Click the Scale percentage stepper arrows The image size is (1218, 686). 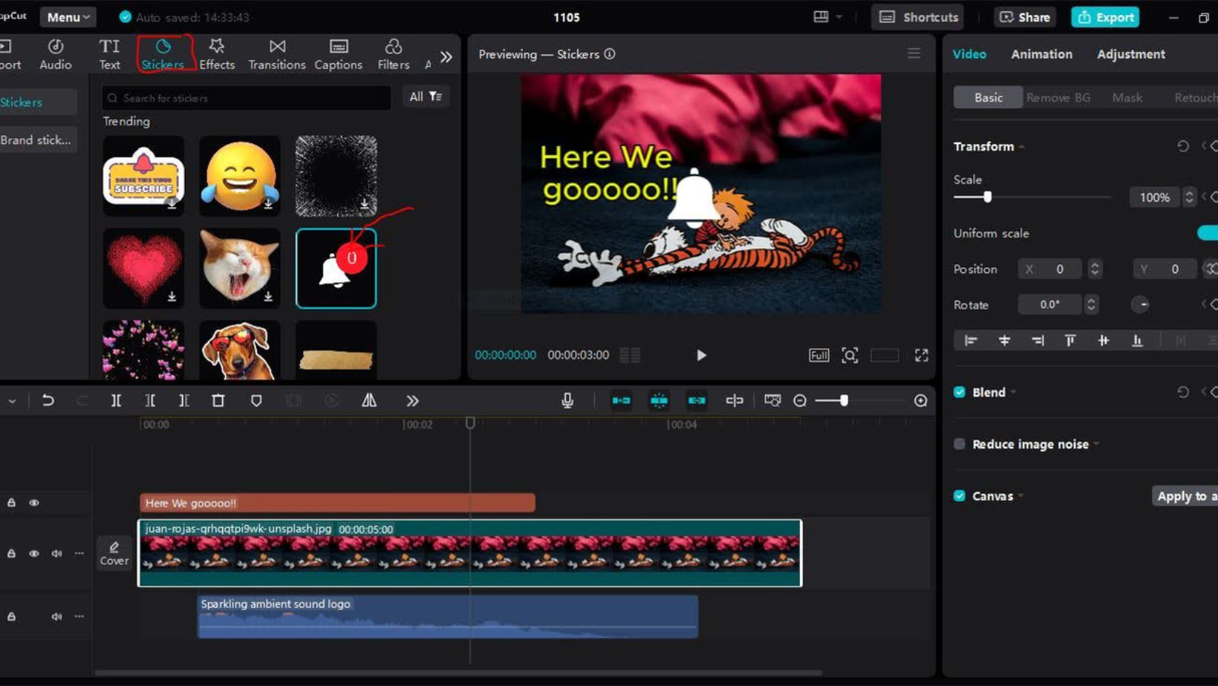(1189, 197)
